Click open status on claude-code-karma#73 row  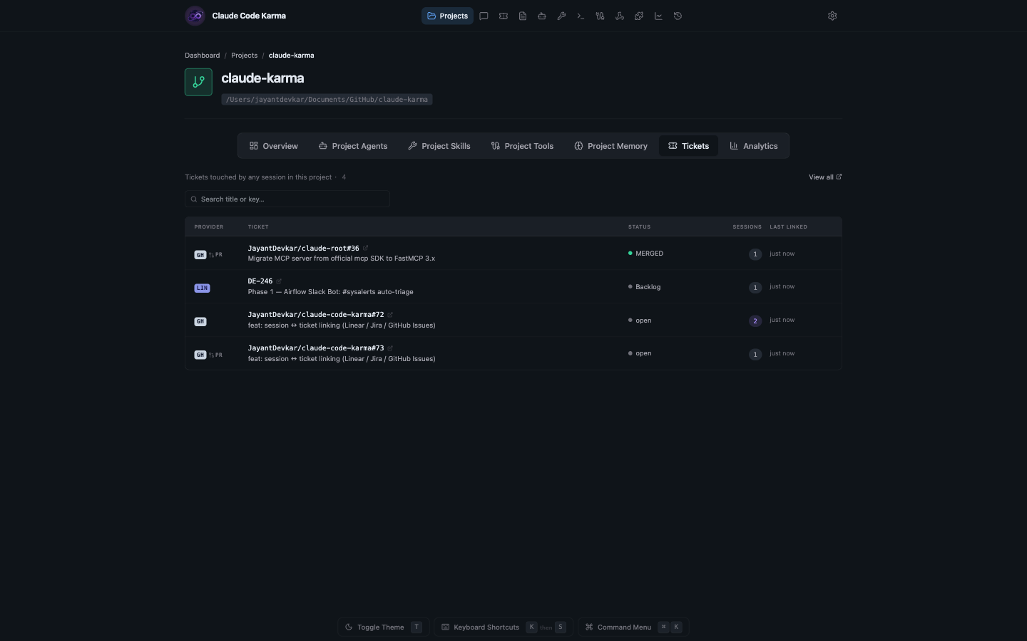(640, 353)
